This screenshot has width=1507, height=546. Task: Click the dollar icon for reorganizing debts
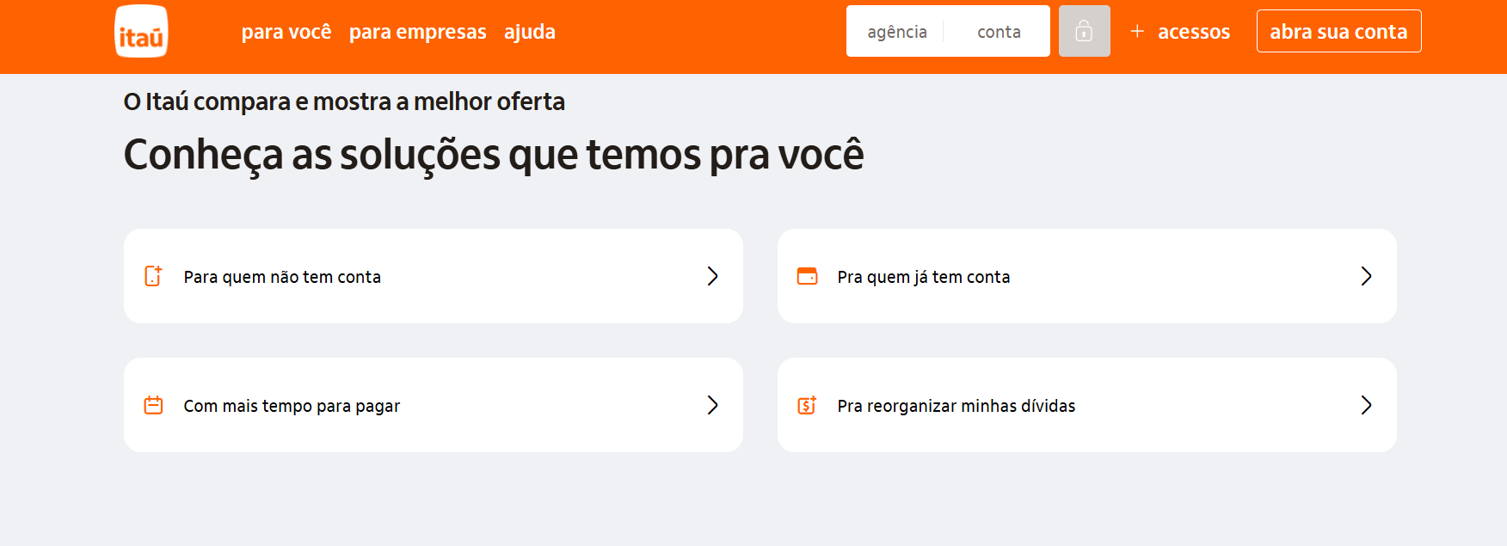pyautogui.click(x=807, y=405)
